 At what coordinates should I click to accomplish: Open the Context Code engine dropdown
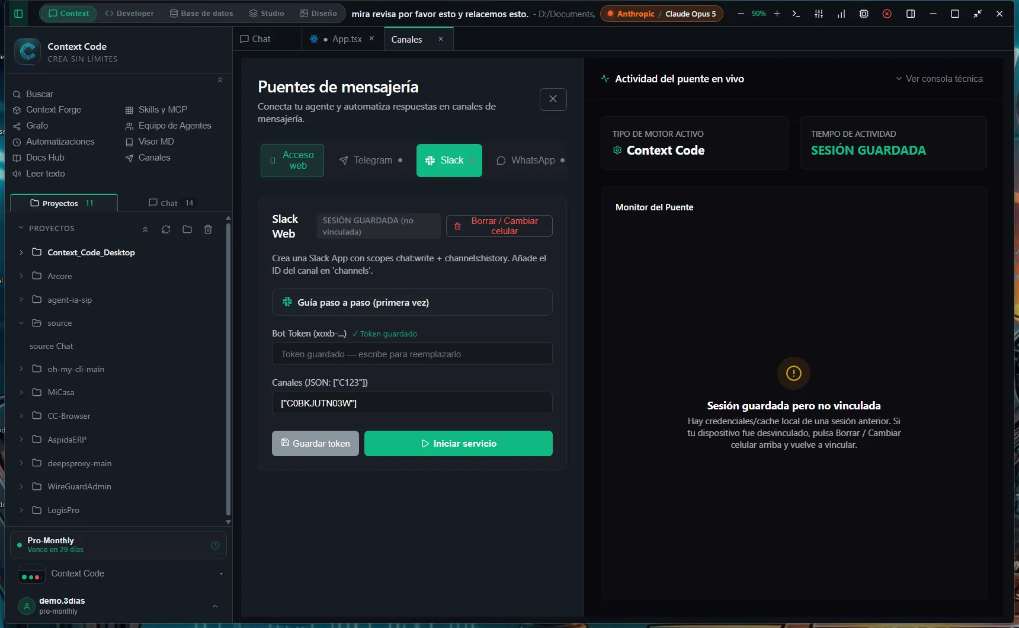tap(121, 573)
